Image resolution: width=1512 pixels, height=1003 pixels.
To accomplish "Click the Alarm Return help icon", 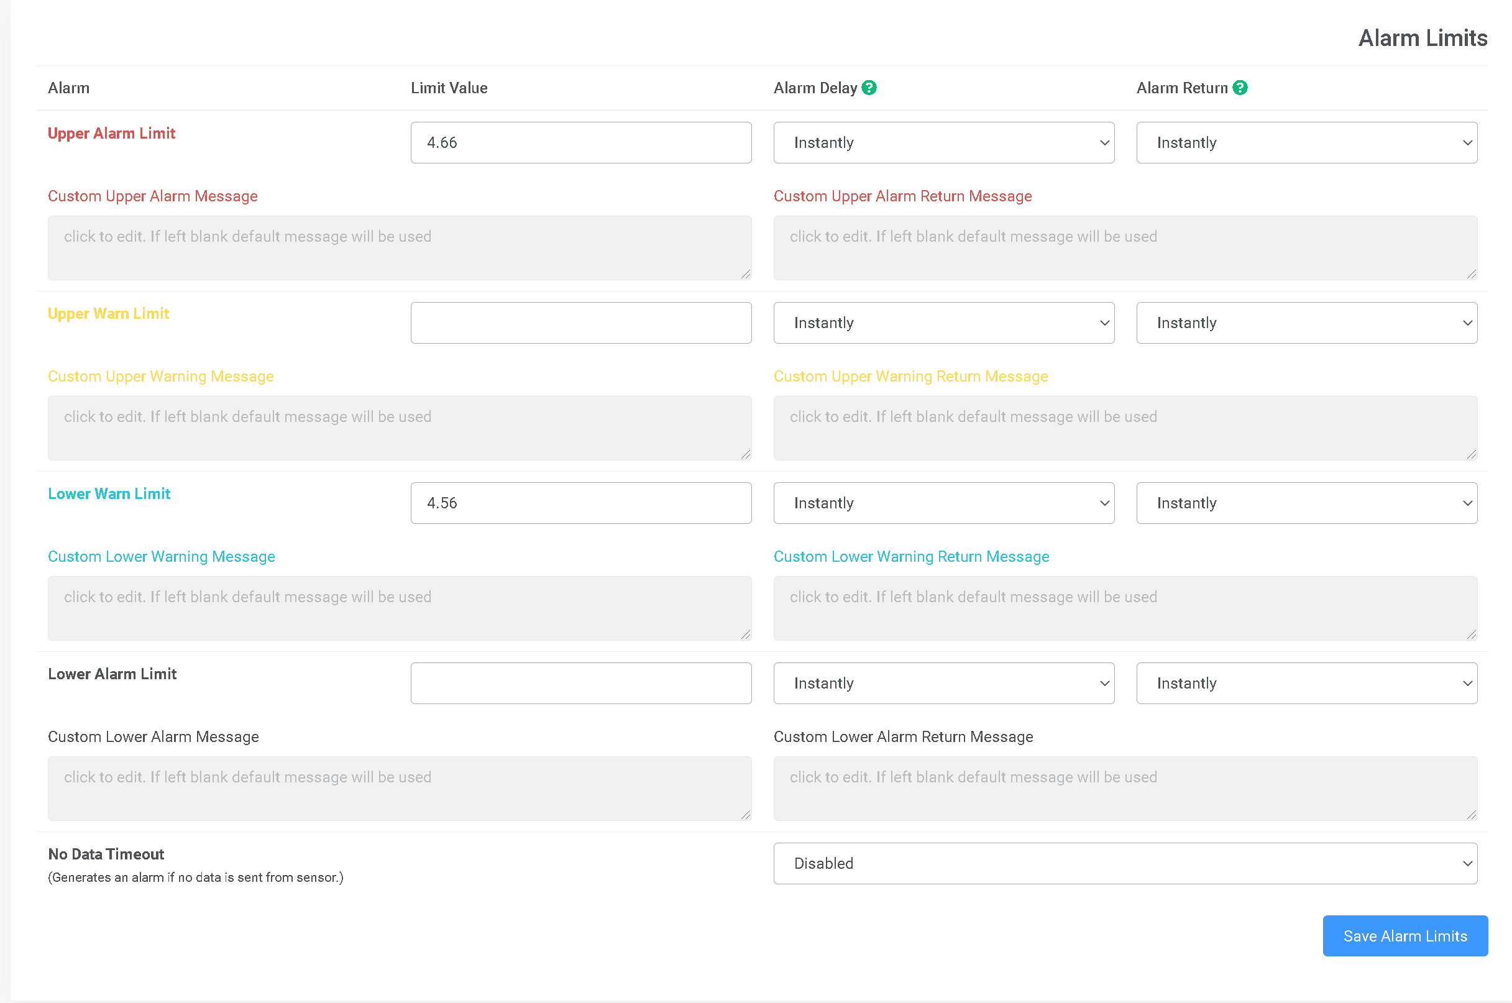I will [1240, 88].
